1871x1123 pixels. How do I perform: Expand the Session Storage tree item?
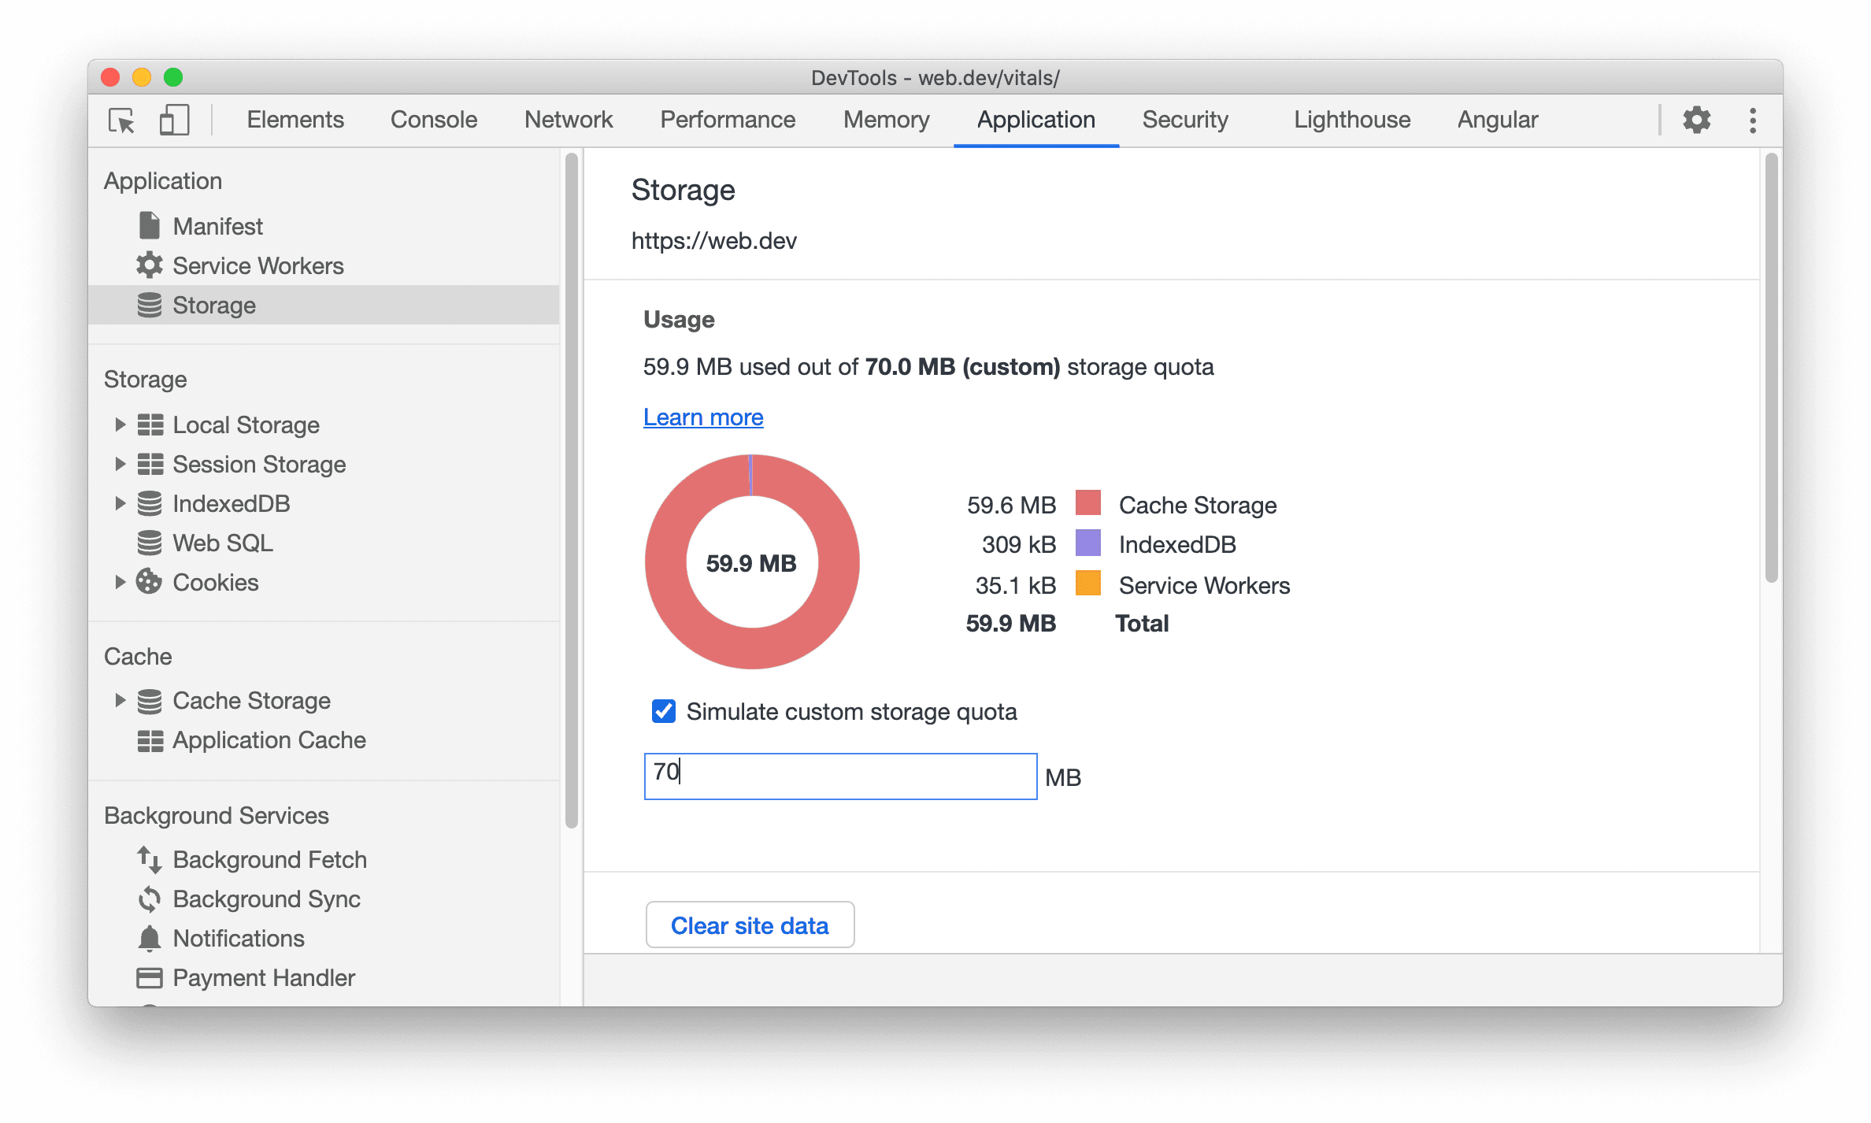(119, 464)
